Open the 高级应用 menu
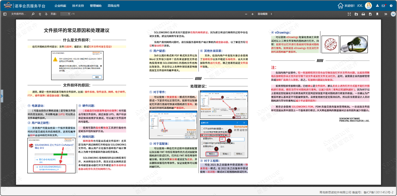The width and height of the screenshot is (397, 196). (x=113, y=6)
